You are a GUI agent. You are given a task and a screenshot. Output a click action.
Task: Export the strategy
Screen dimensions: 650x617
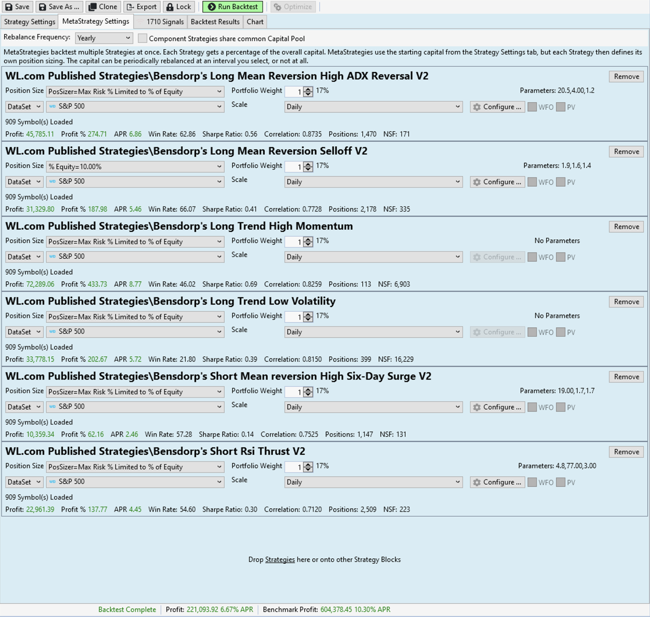[x=142, y=7]
